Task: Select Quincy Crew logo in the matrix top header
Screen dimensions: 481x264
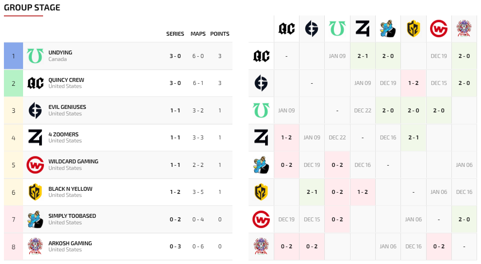Action: click(287, 29)
